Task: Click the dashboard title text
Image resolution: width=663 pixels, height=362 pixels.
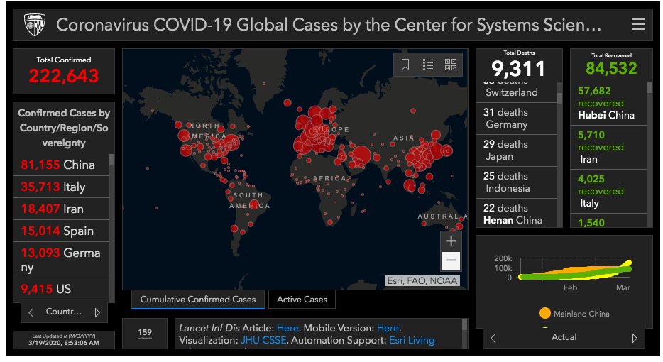Action: point(329,25)
